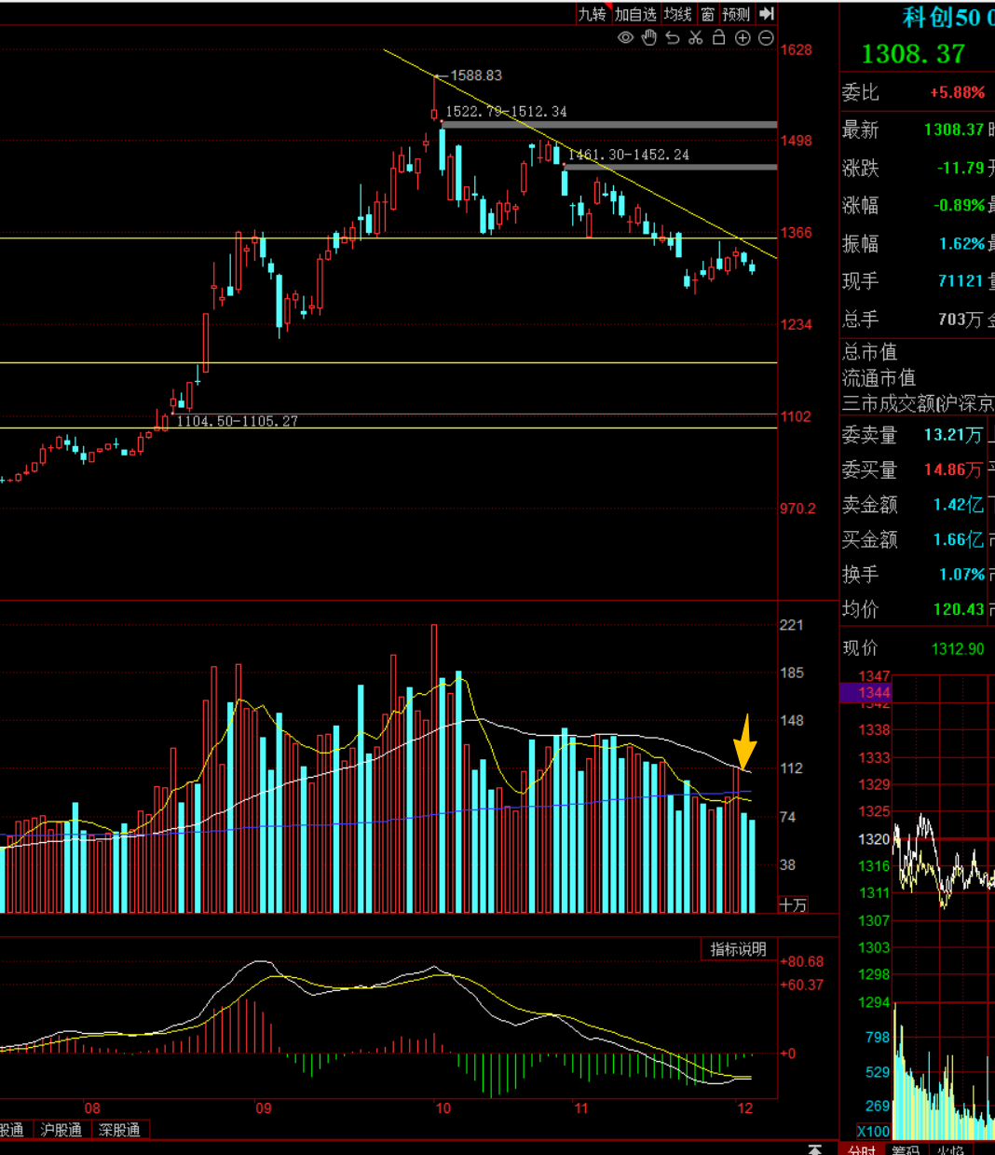995x1155 pixels.
Task: Open the 窗 window option
Action: 708,14
